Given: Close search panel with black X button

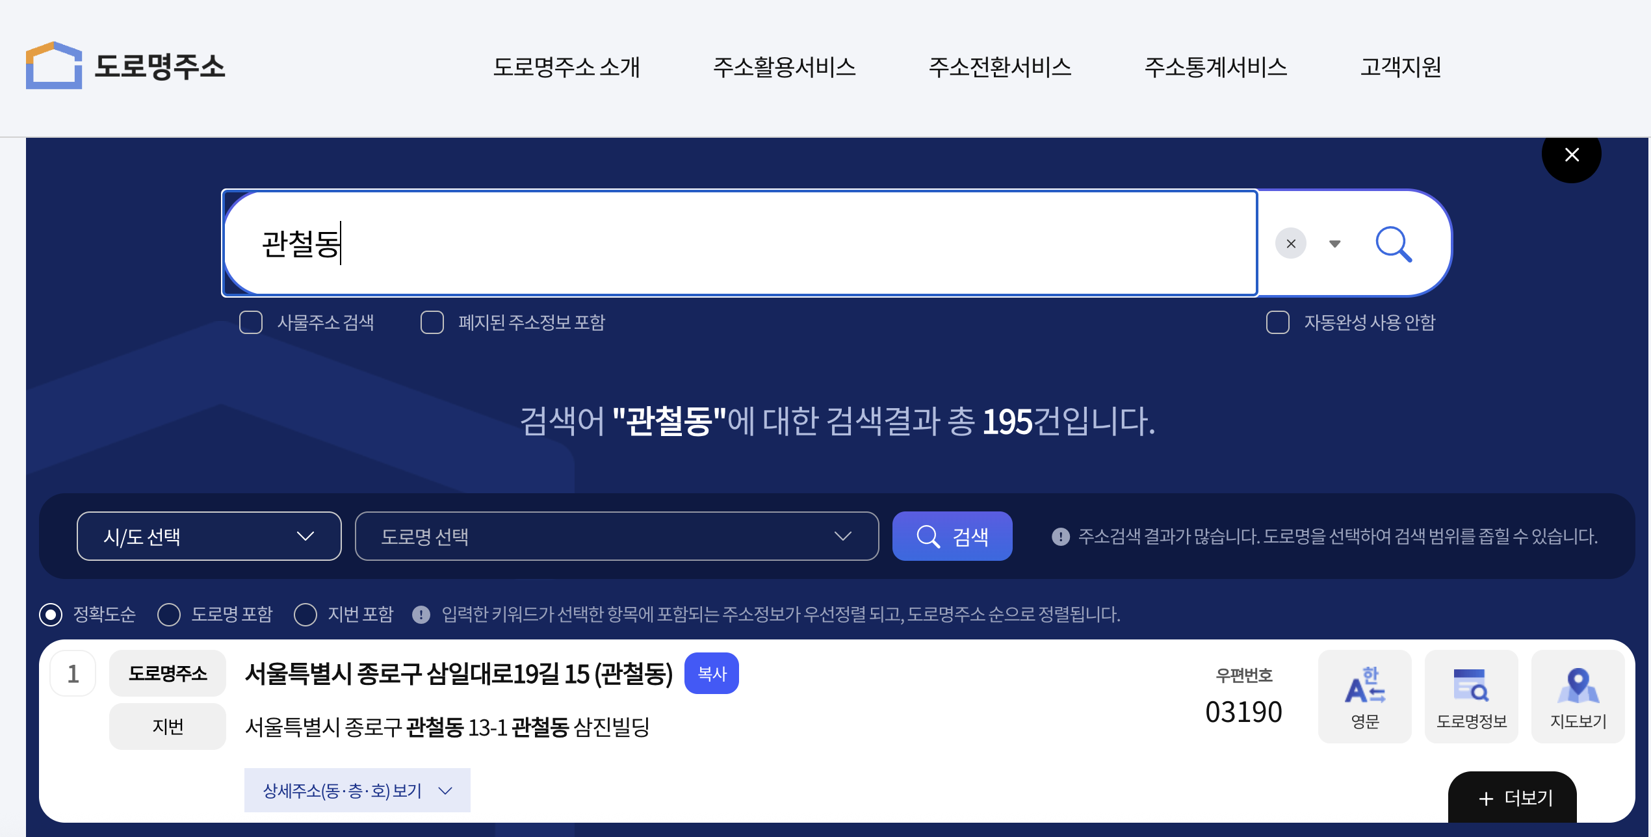Looking at the screenshot, I should 1571,155.
